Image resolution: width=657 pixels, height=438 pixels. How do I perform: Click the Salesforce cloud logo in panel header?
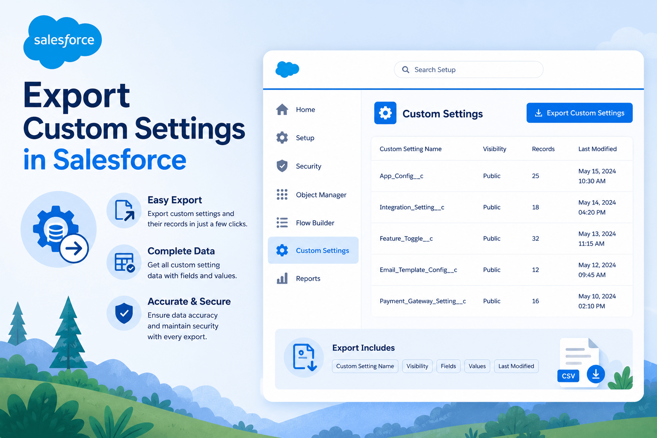(287, 69)
